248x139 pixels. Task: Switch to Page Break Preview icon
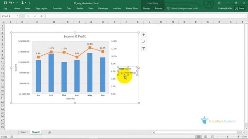(x=212, y=137)
